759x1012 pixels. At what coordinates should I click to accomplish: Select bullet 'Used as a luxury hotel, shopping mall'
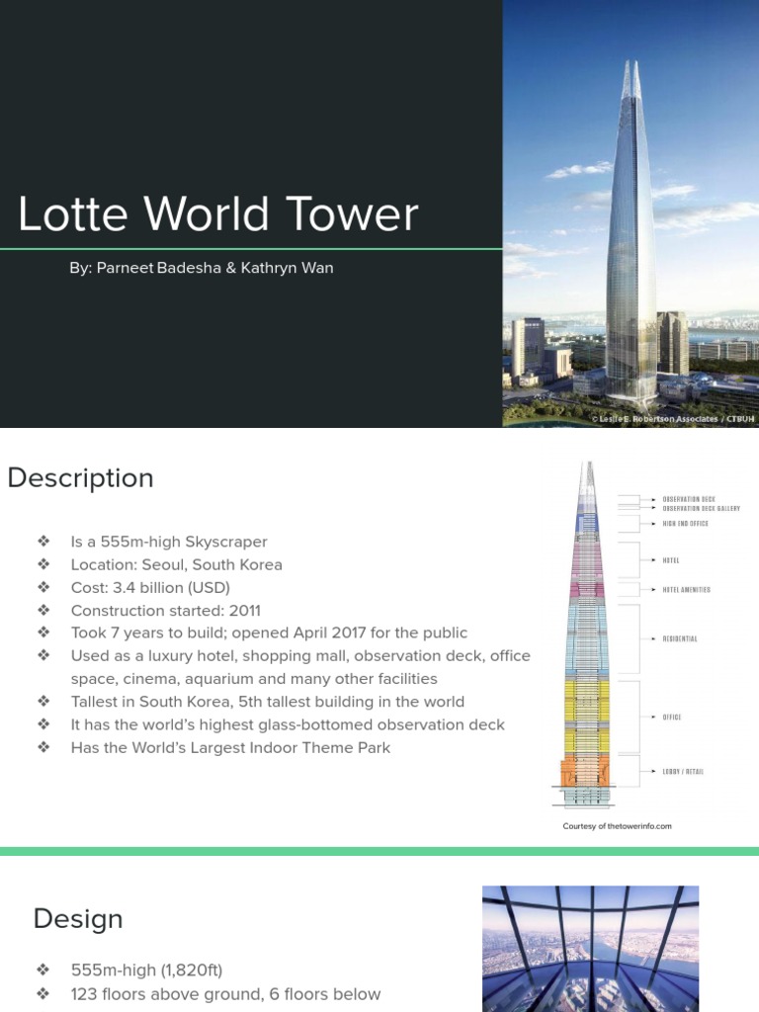300,656
